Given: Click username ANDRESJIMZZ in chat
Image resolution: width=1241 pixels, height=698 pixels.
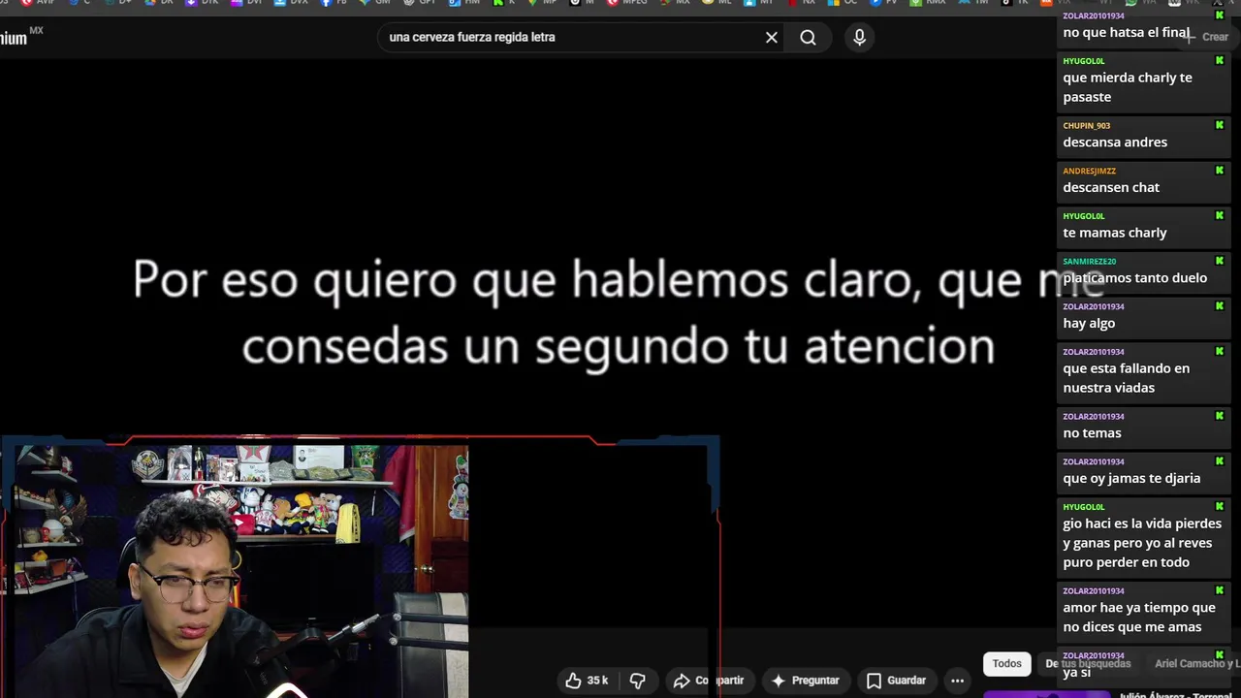Looking at the screenshot, I should click(1090, 172).
